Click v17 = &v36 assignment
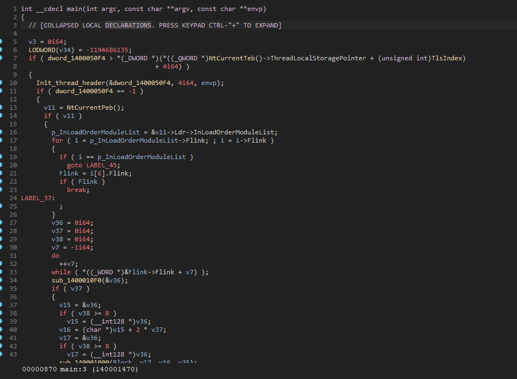The width and height of the screenshot is (517, 379). [80, 338]
